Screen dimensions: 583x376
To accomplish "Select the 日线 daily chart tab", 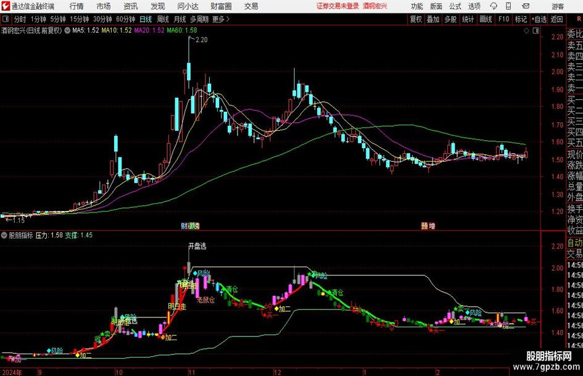I will click(x=146, y=19).
